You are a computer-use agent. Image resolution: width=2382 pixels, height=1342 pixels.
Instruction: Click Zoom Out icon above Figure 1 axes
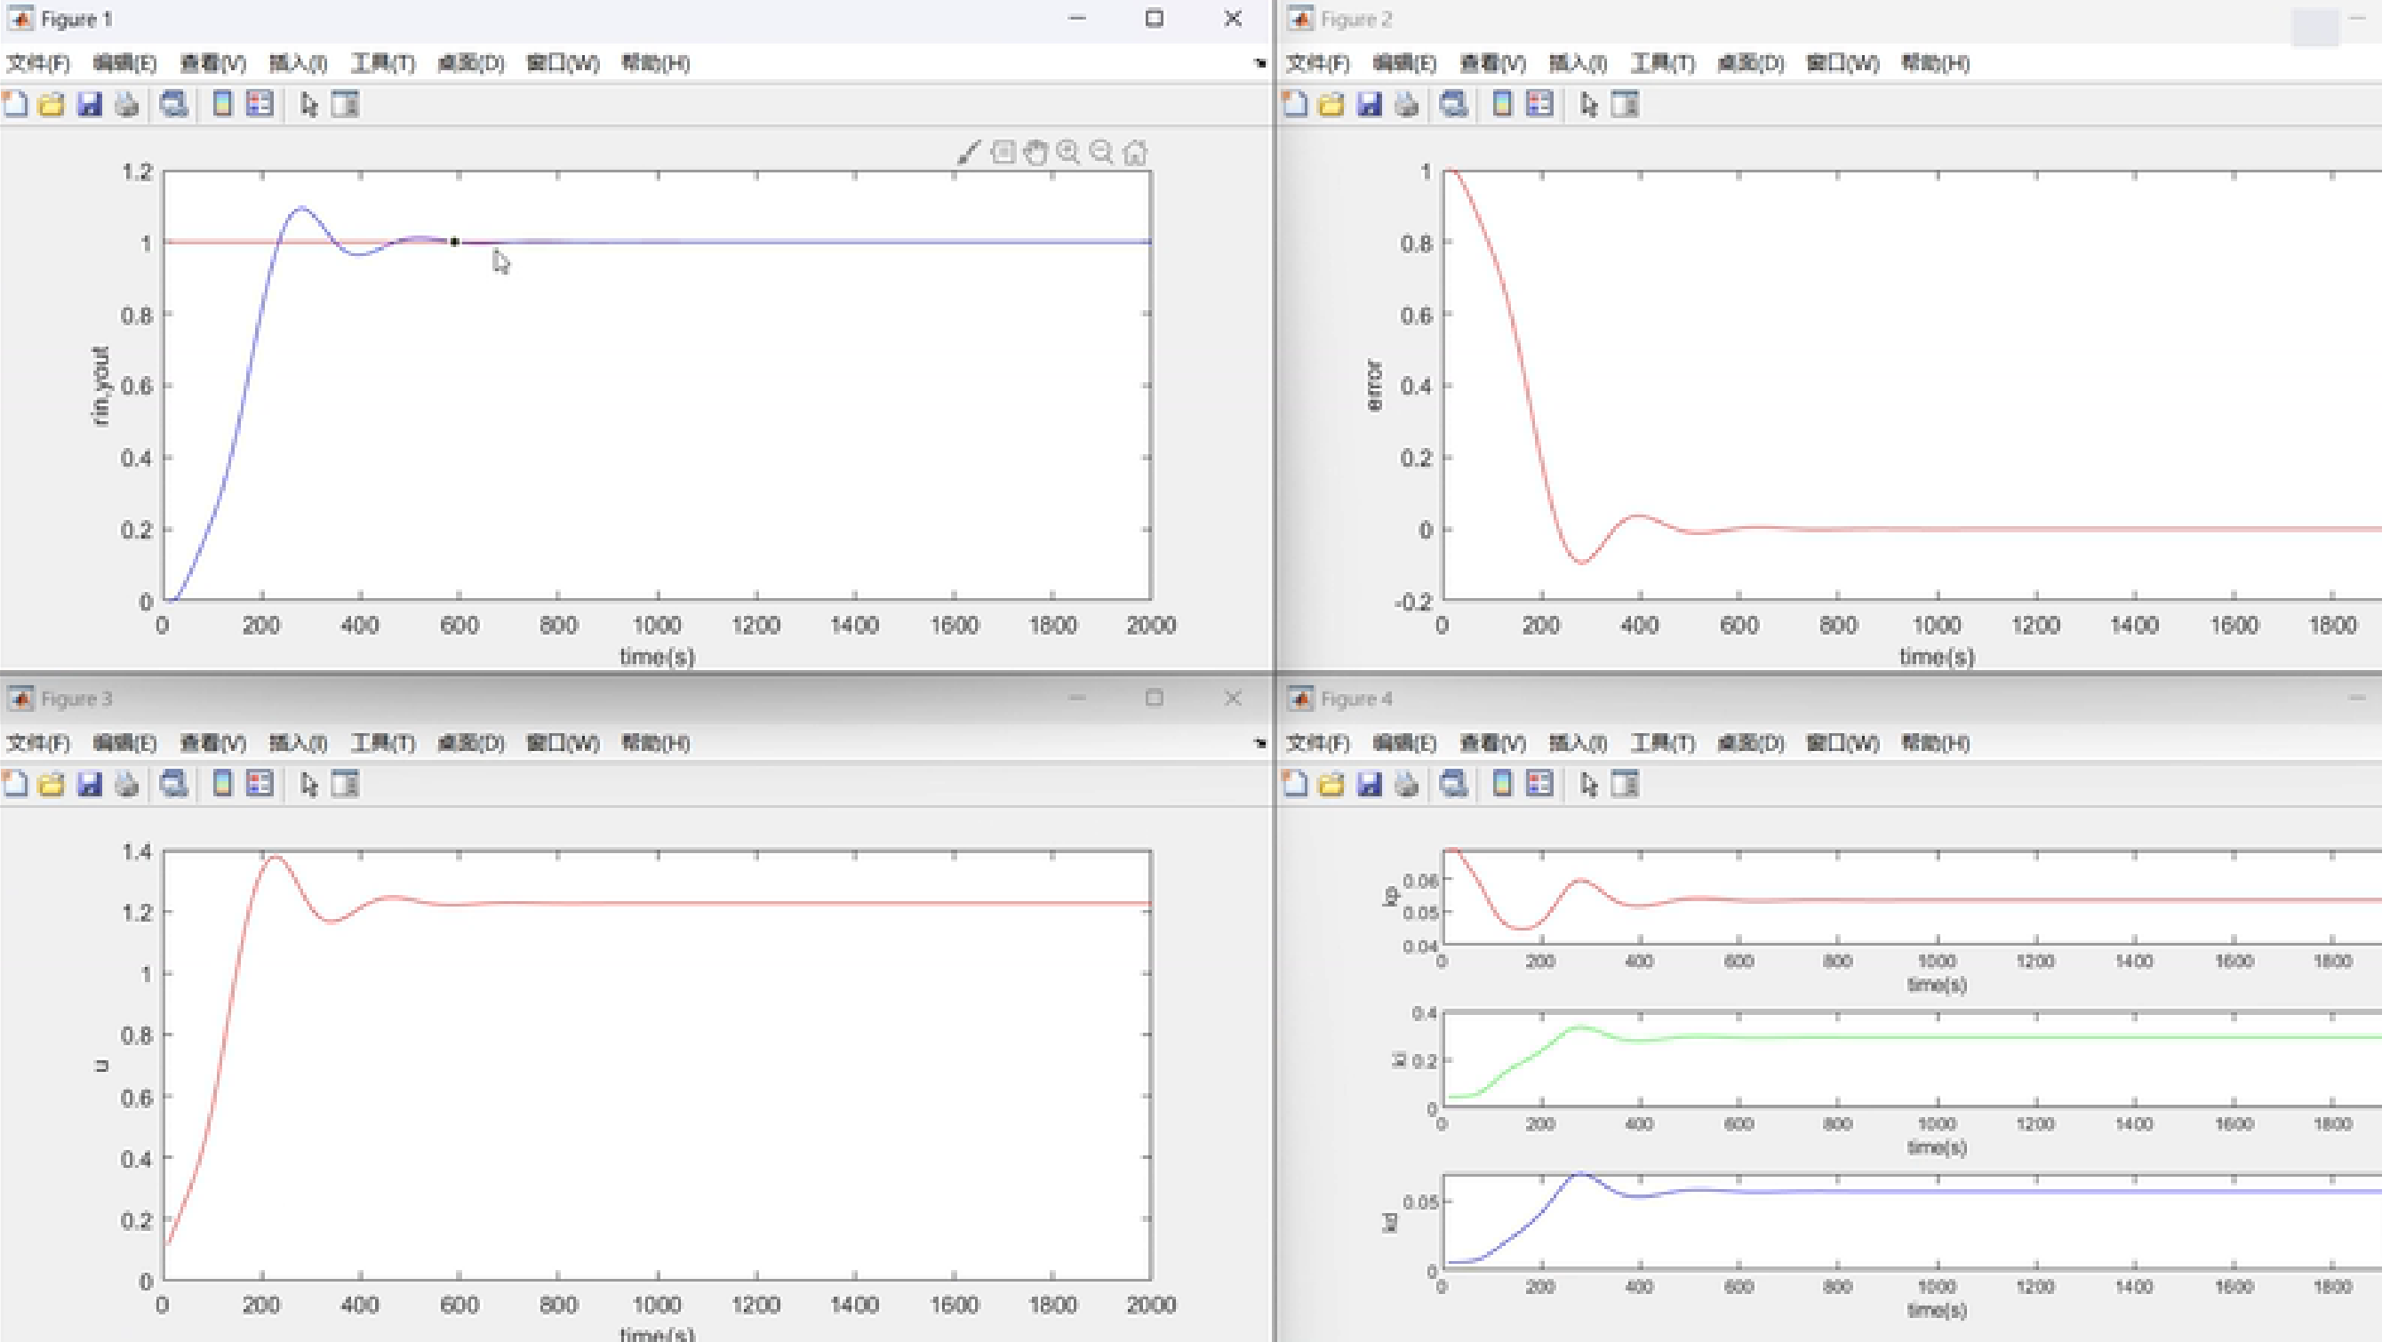1101,153
